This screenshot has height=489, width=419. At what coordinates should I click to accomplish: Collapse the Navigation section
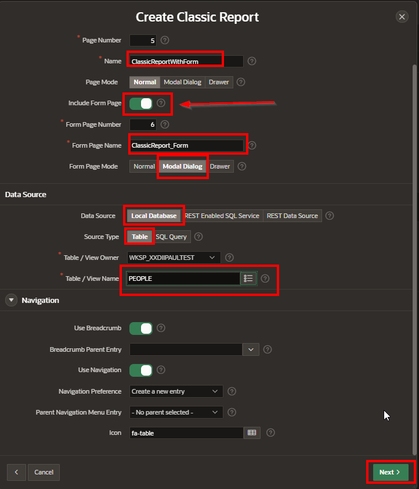coord(11,301)
